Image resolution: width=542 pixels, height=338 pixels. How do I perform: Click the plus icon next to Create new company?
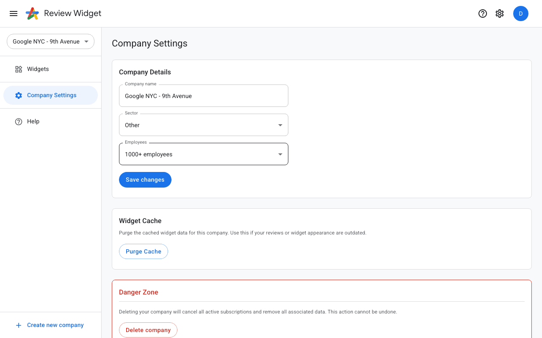(18, 325)
